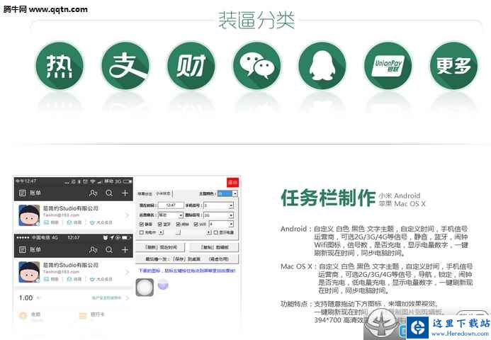This screenshot has width=491, height=340.
Task: Click the 现在时间 field showing 12:47
Action: (171, 205)
